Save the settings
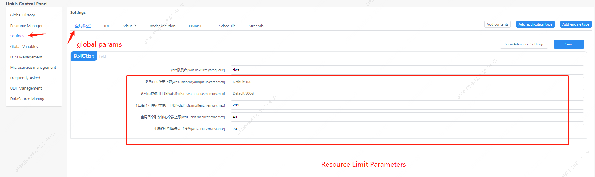 coord(569,44)
